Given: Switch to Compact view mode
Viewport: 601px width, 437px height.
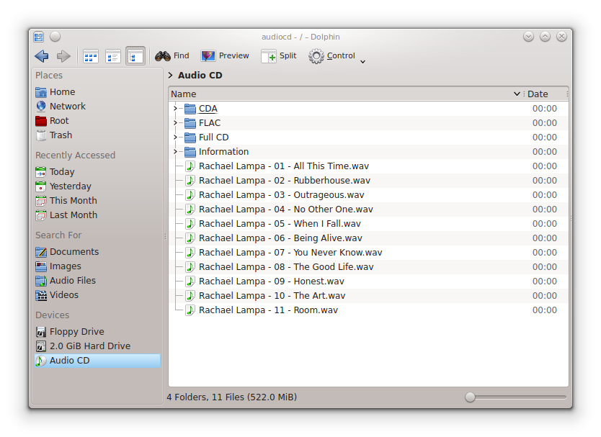Looking at the screenshot, I should click(113, 56).
